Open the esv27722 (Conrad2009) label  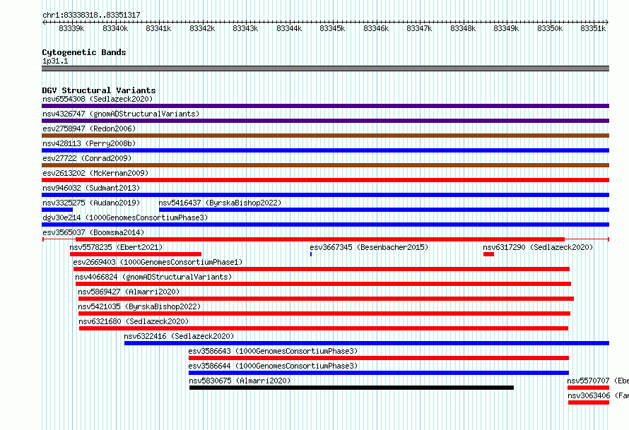pos(87,158)
